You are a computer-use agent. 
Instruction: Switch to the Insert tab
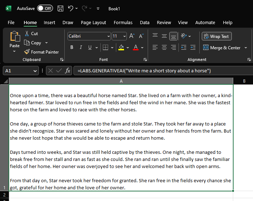pos(49,22)
